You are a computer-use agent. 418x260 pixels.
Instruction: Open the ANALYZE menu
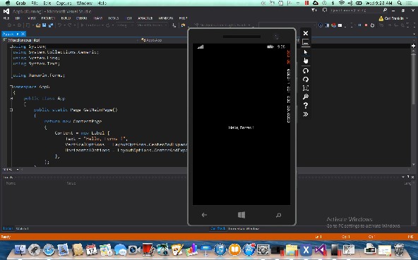(x=145, y=18)
